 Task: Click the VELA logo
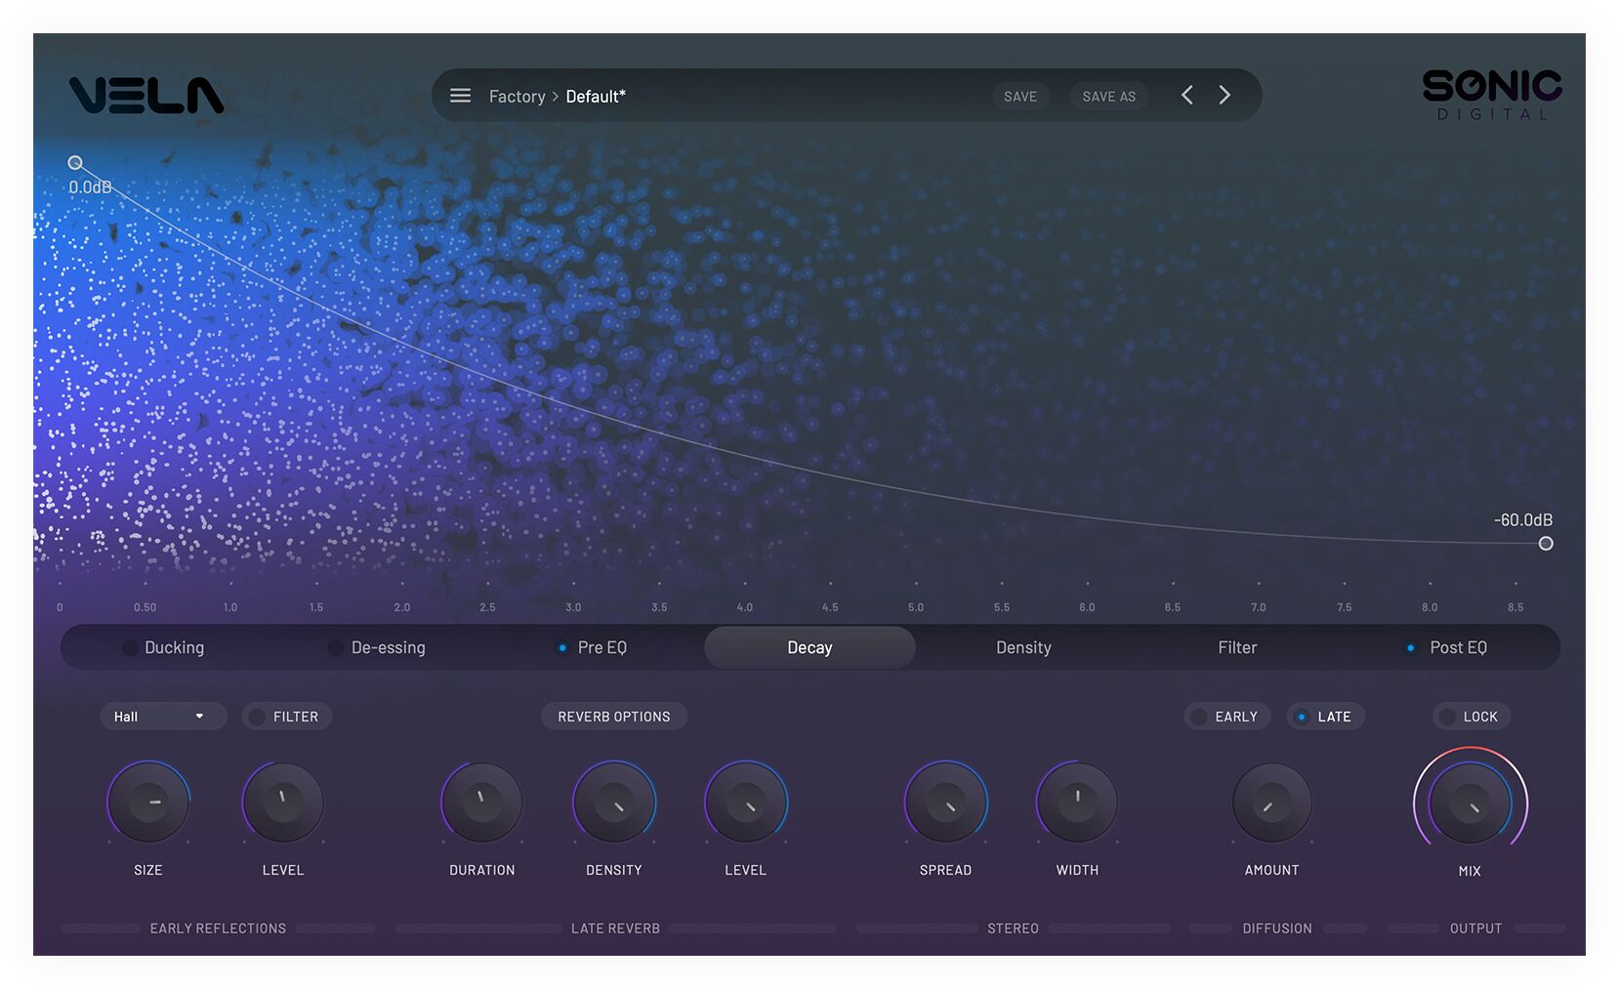click(x=146, y=96)
